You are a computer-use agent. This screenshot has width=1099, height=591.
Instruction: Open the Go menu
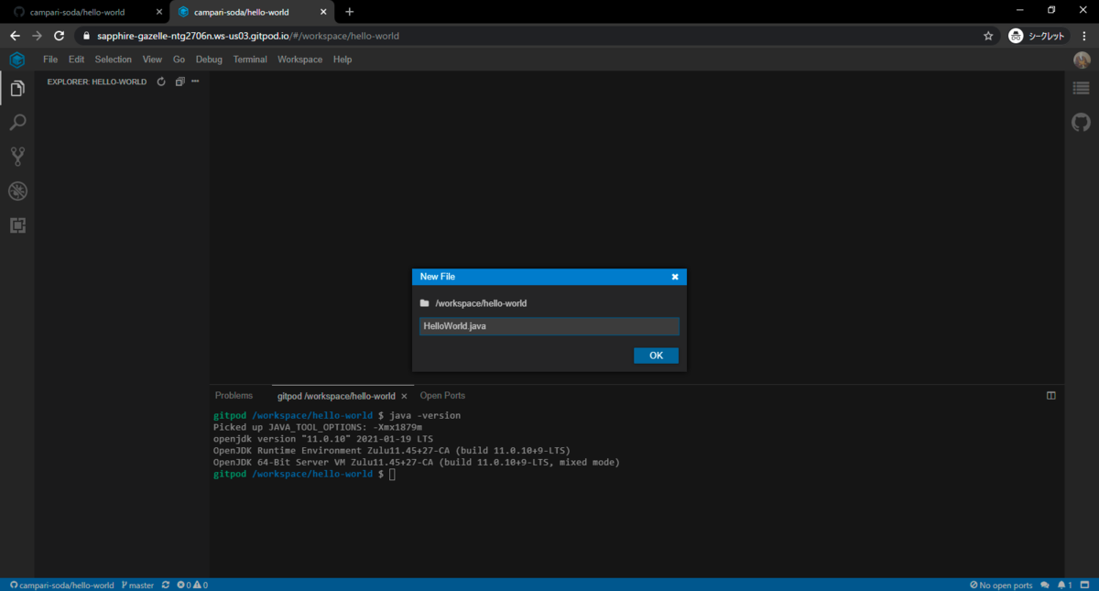pyautogui.click(x=179, y=60)
